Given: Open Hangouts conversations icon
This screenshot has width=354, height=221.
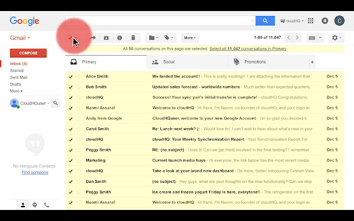Looking at the screenshot, I should click(35, 205).
